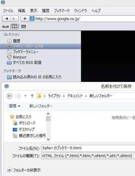135x176 pixels.
Task: Click ドキュメント in the path bar
Action: [x=75, y=96]
